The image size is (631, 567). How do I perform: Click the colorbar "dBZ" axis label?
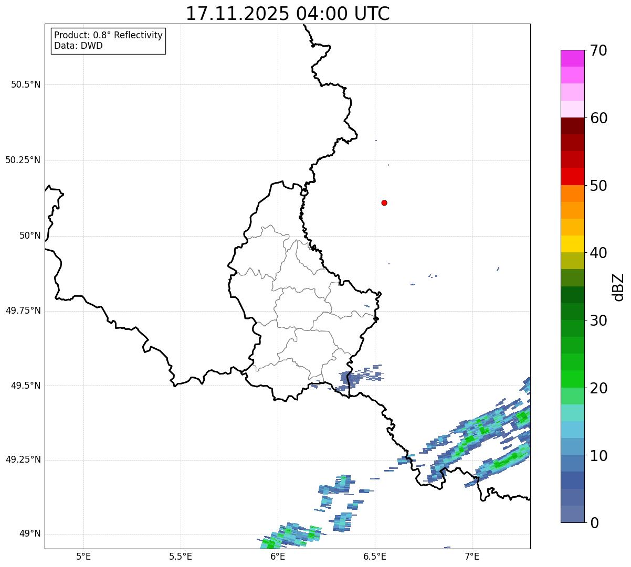[x=618, y=287]
